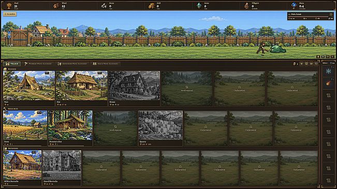The width and height of the screenshot is (337, 189).
Task: Click the level badge on the Tent card
Action: [47, 73]
